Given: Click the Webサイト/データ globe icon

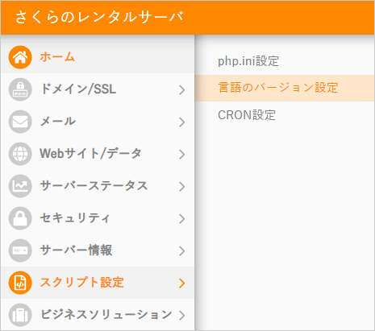Looking at the screenshot, I should 20,154.
